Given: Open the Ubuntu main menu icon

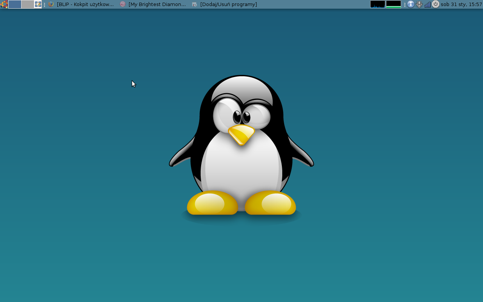Looking at the screenshot, I should pyautogui.click(x=4, y=4).
